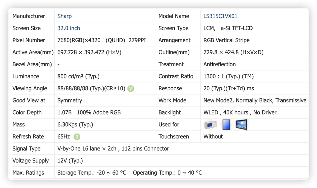
Task: Open the help icon beside Viewing Angle value
Action: click(x=130, y=89)
